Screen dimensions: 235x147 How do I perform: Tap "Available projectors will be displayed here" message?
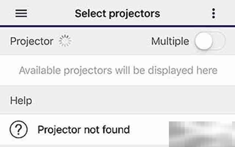coord(118,70)
